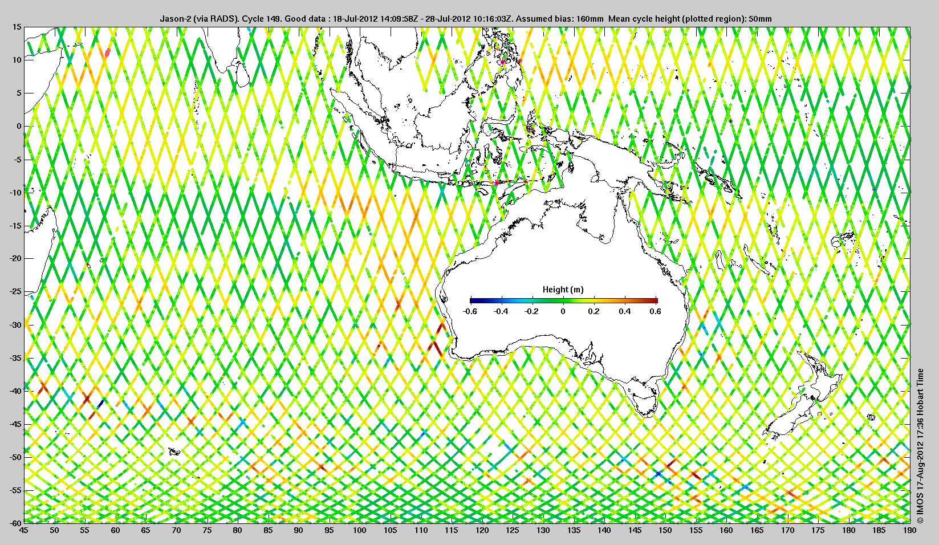Click longitude axis label 85
Viewport: 939px width, 545px height.
point(268,531)
